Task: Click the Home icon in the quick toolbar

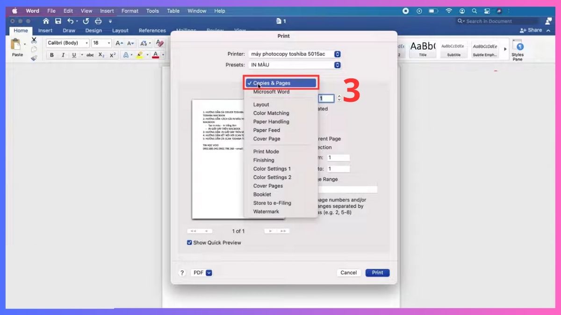Action: tap(46, 21)
